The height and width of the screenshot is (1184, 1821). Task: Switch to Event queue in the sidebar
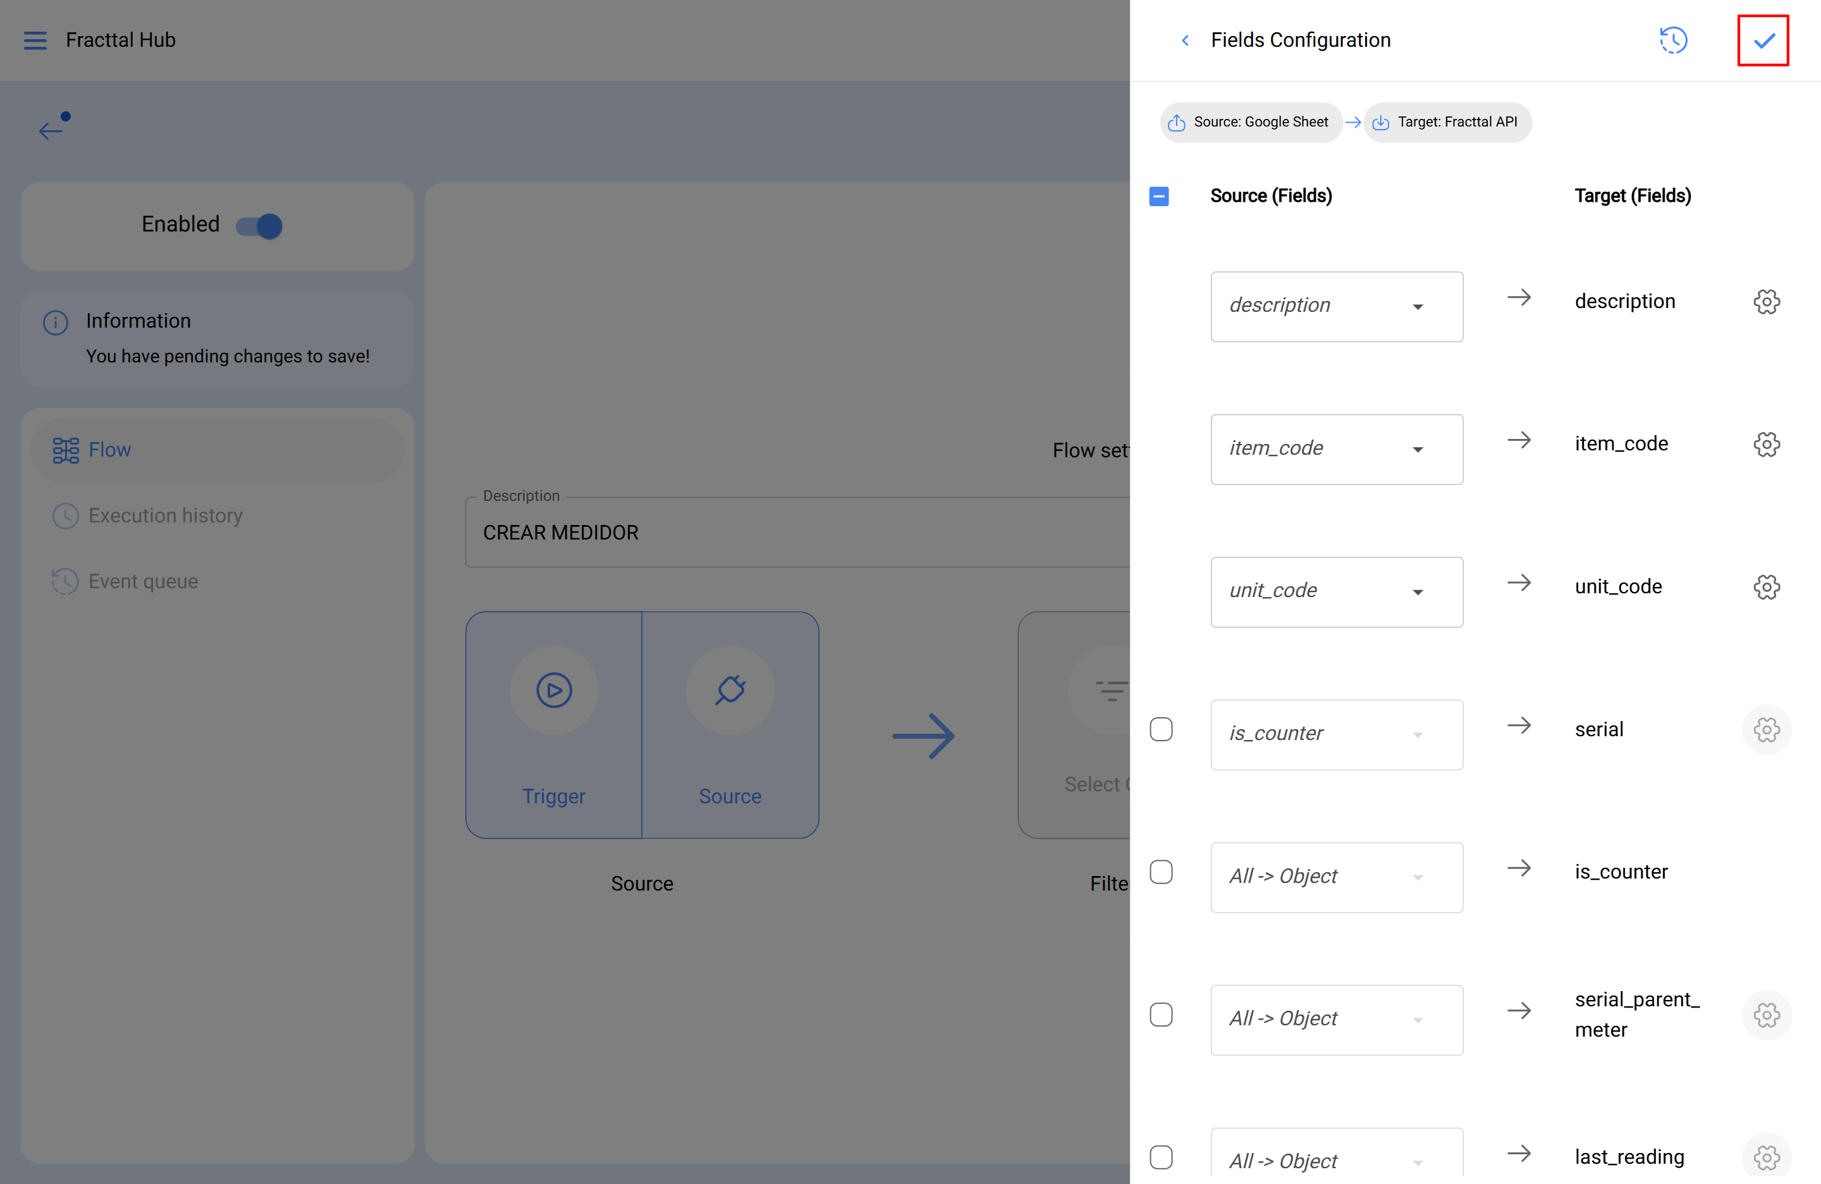click(x=143, y=581)
